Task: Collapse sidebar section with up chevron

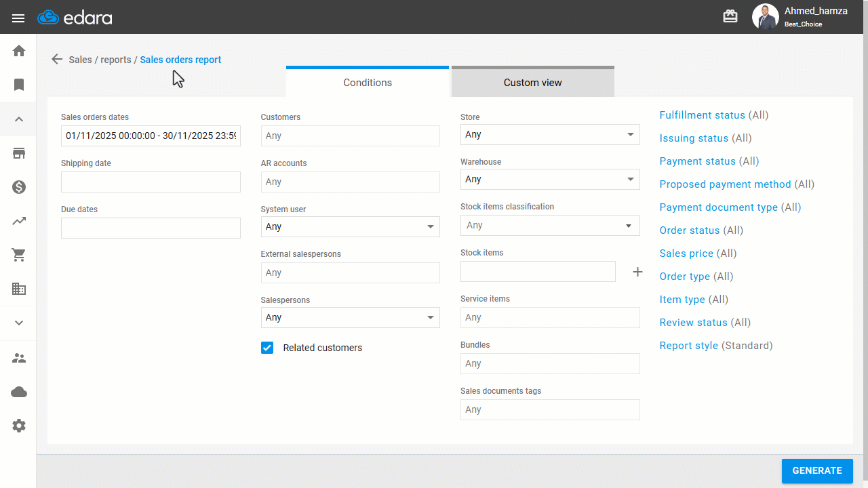Action: [x=19, y=119]
